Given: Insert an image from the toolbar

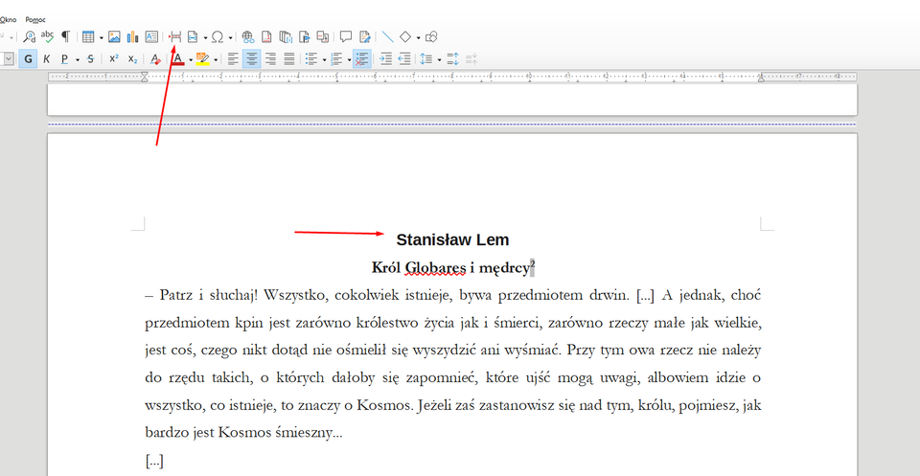Looking at the screenshot, I should [x=114, y=37].
